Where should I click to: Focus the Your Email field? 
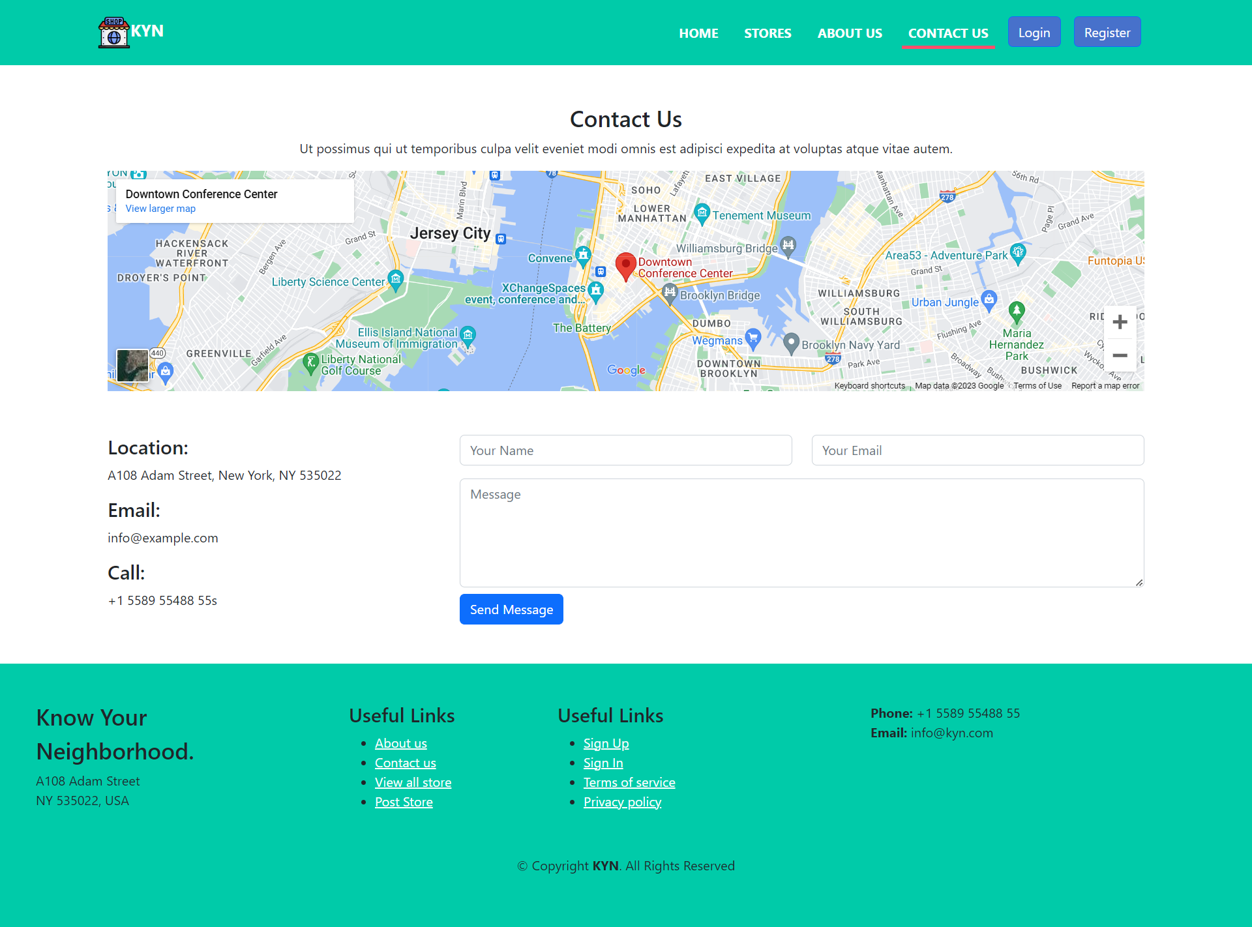click(x=978, y=450)
